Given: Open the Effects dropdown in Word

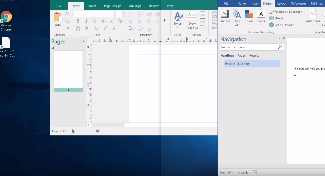Looking at the screenshot, I should pos(278,18).
